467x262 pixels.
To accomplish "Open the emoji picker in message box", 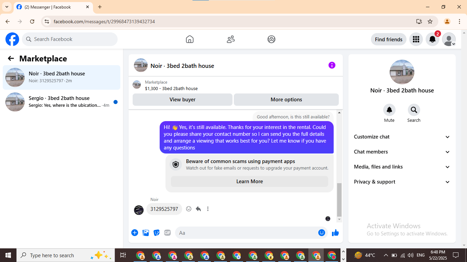I will pyautogui.click(x=322, y=233).
